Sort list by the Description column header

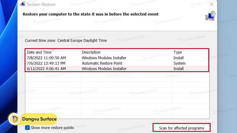tap(91, 52)
